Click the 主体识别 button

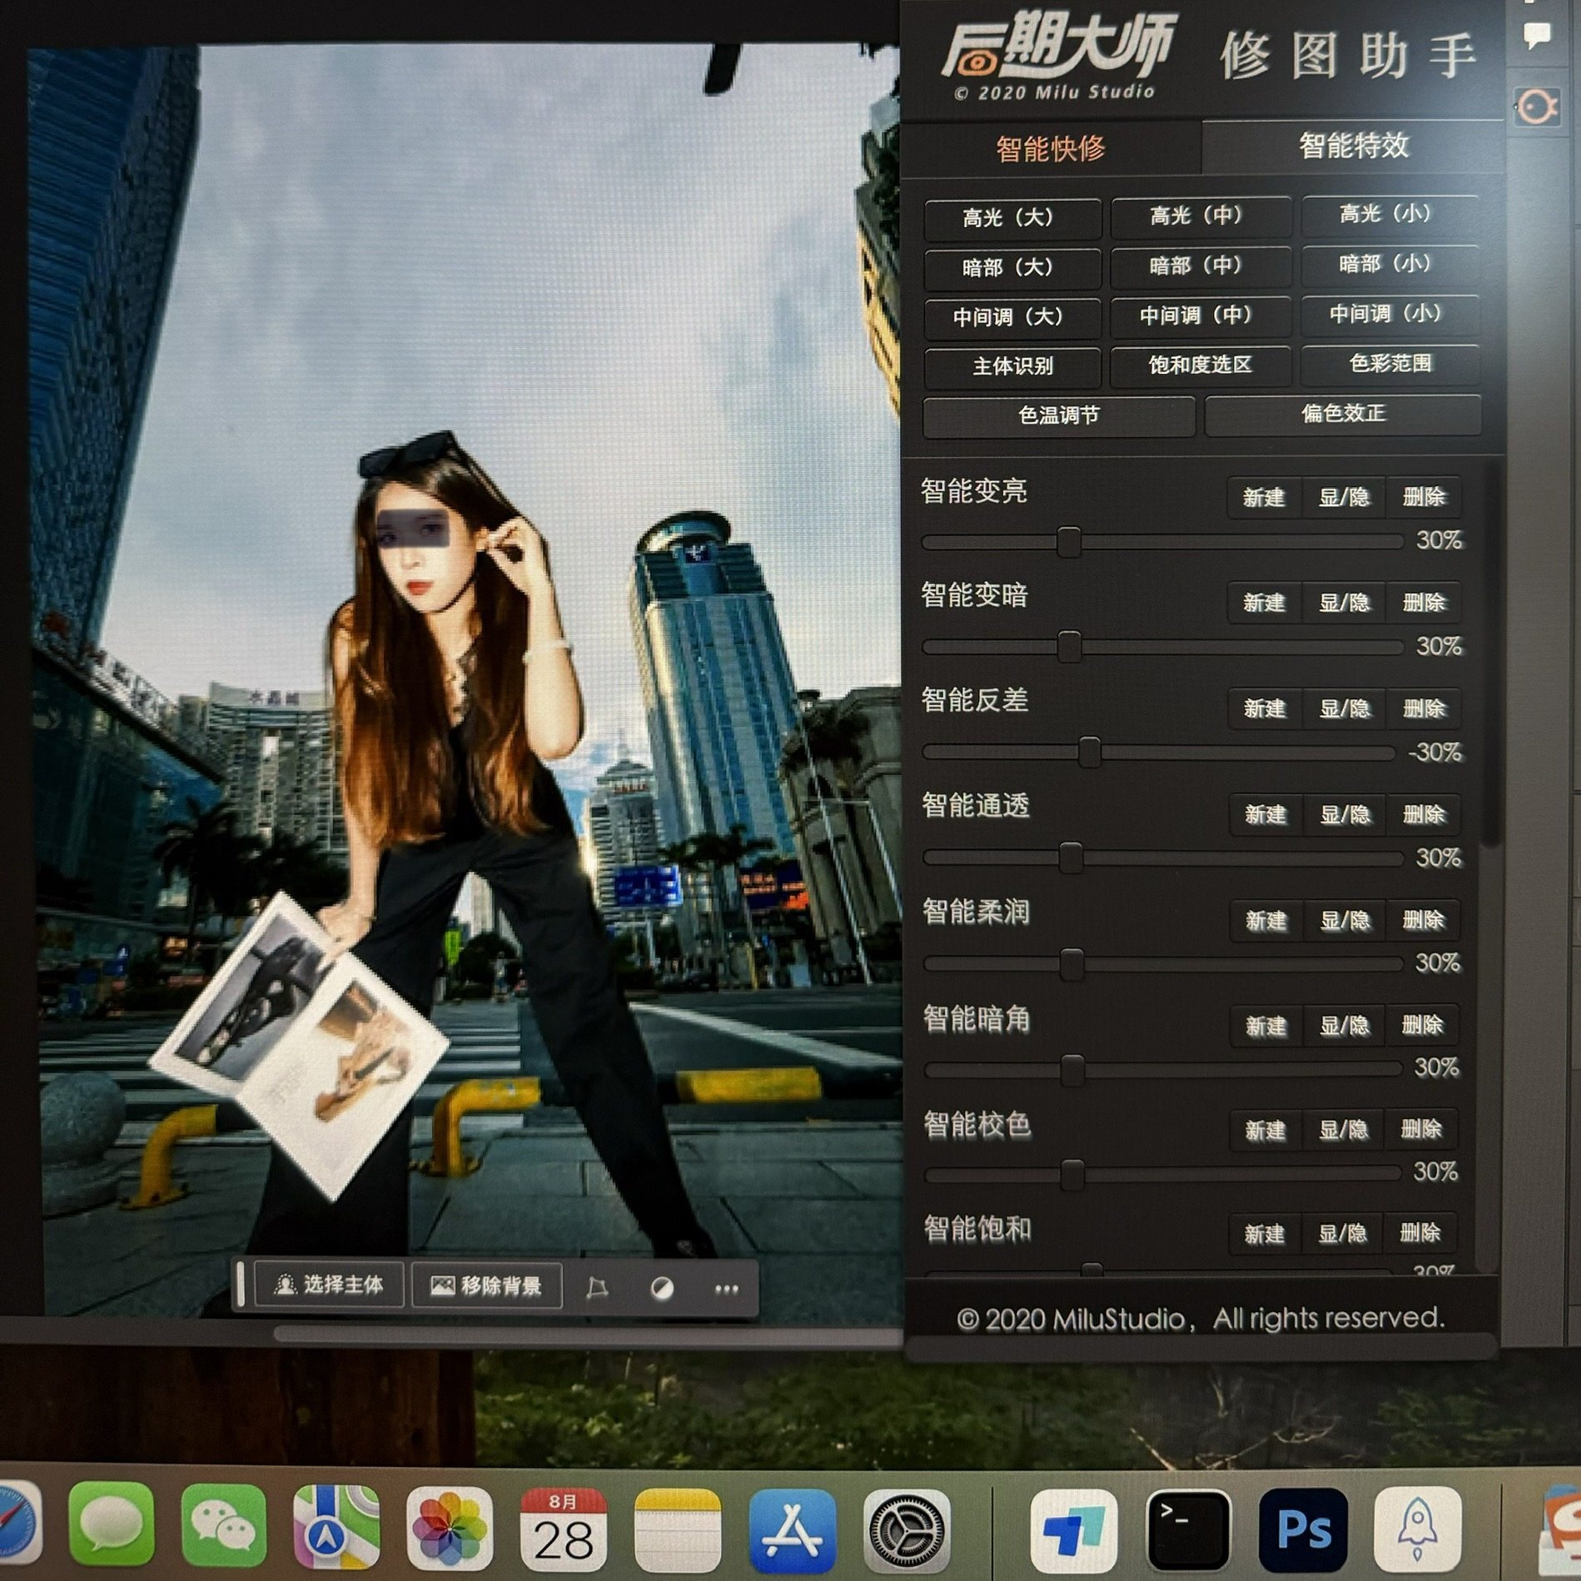point(1012,366)
